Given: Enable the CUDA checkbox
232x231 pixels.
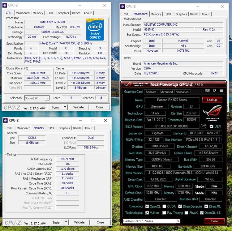Looking at the screenshot, I should [x=164, y=206].
